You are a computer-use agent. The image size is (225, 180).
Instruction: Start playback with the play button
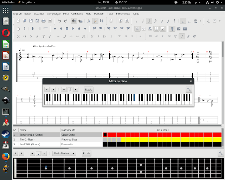tap(73, 29)
